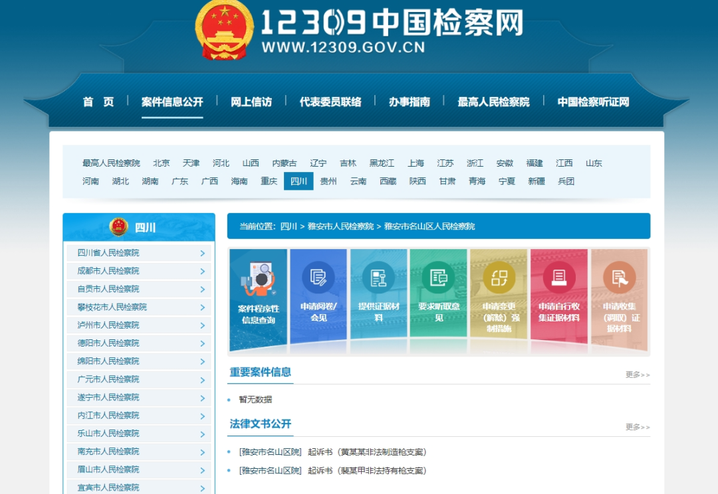Open 网上信访 navigation item
718x494 pixels.
click(x=251, y=102)
